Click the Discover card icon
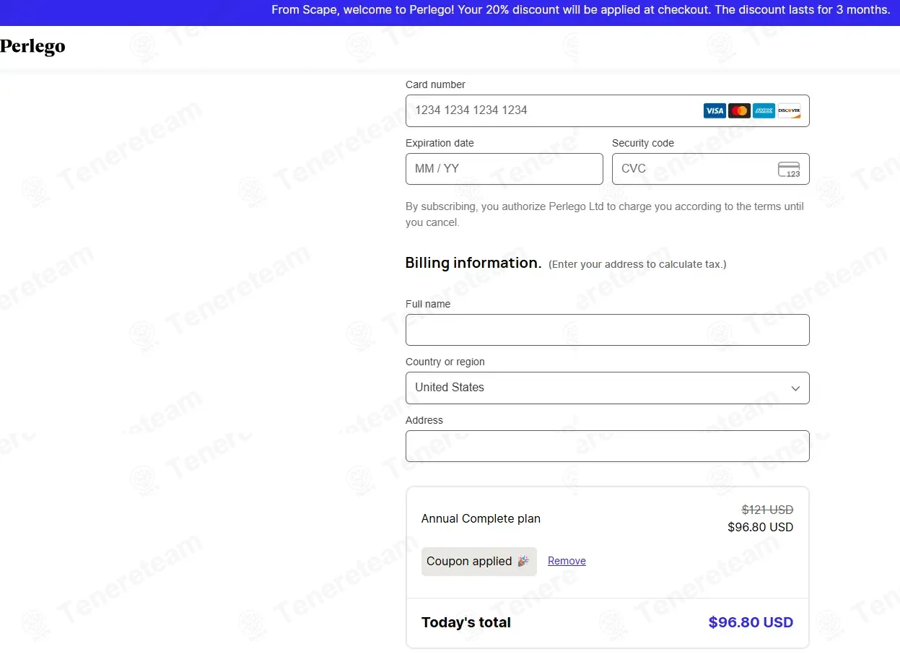Image resolution: width=900 pixels, height=654 pixels. click(x=789, y=110)
